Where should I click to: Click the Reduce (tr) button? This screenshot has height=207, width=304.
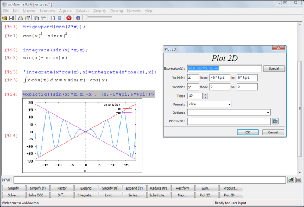pos(159,188)
